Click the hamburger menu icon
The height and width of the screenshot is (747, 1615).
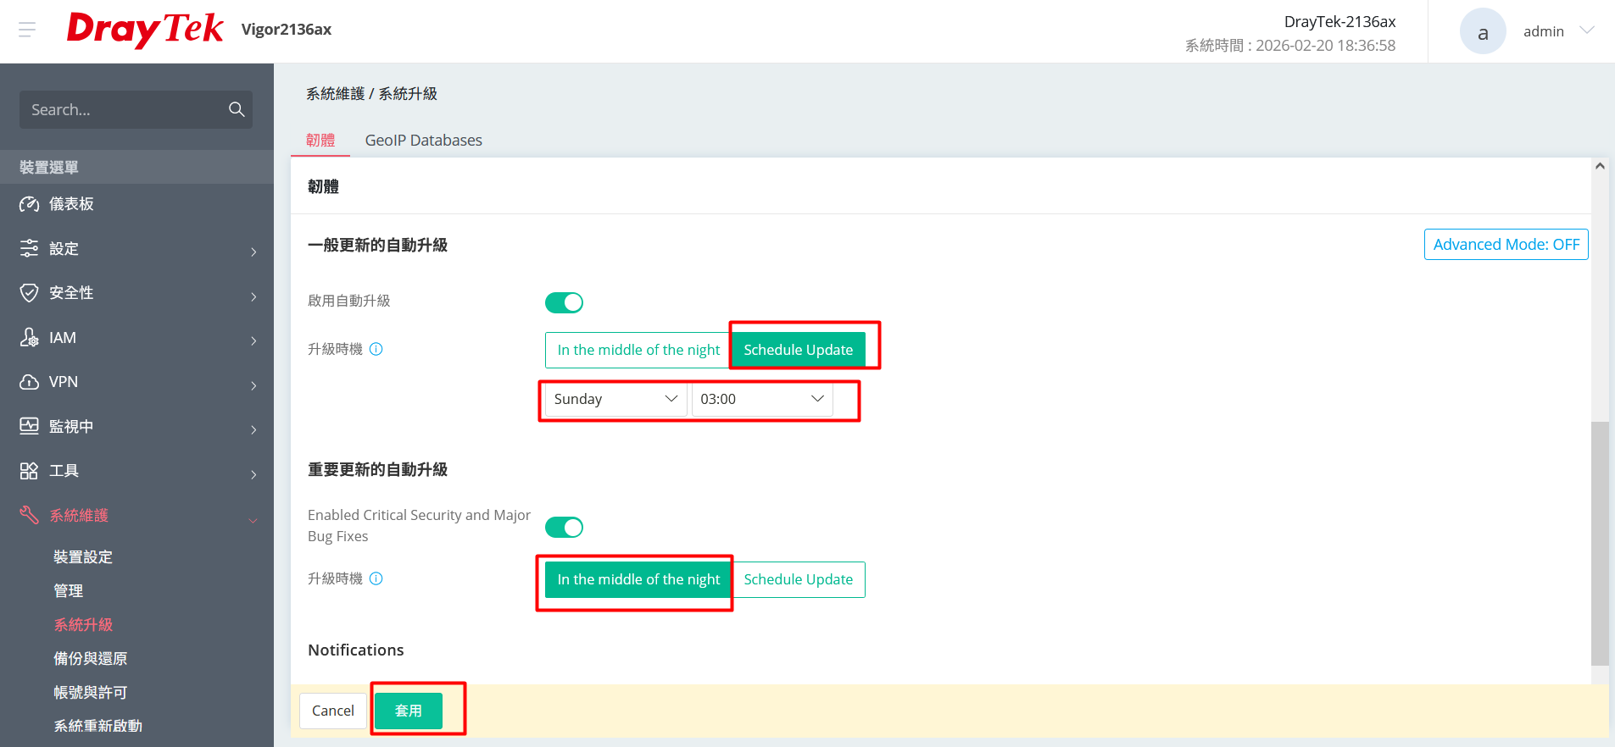[x=27, y=30]
